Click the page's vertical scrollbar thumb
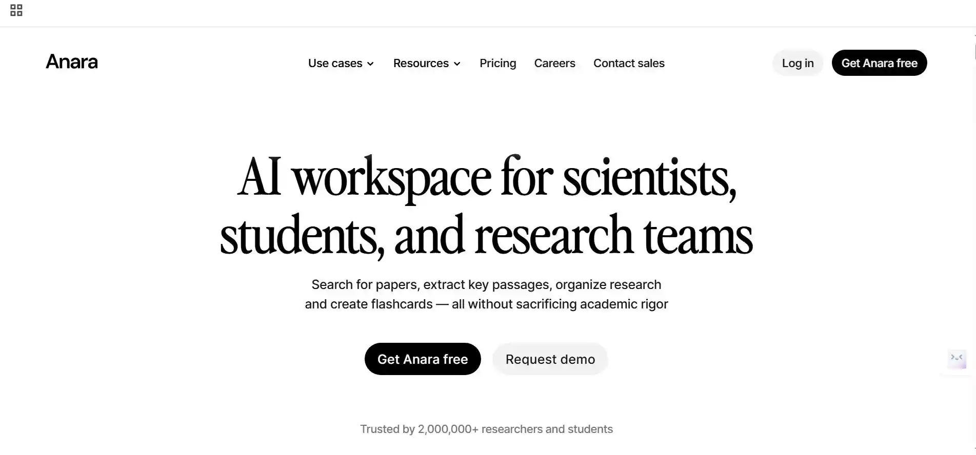 coord(974,51)
